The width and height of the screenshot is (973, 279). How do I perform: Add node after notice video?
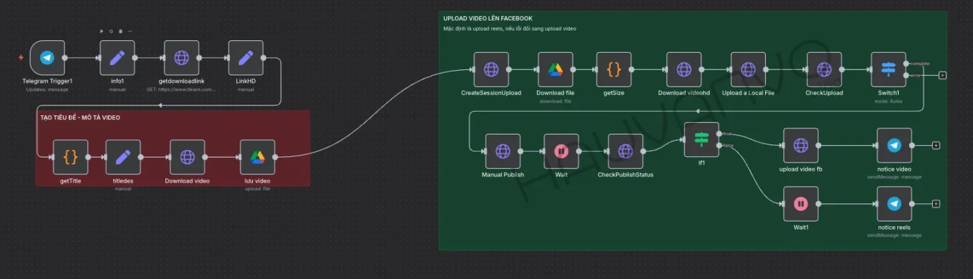click(x=936, y=145)
